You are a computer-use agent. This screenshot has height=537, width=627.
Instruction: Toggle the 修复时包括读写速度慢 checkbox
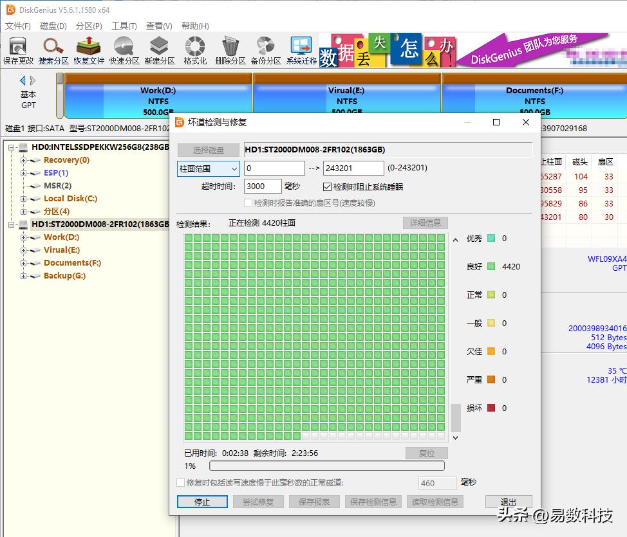[x=181, y=483]
